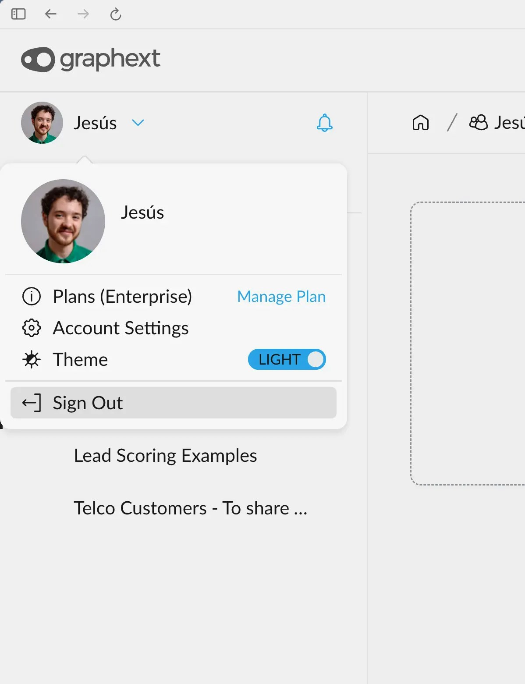Open the Lead Scoring Examples project

tap(165, 456)
